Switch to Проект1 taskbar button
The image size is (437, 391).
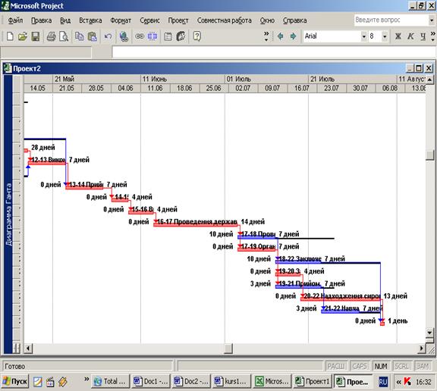coord(313,381)
